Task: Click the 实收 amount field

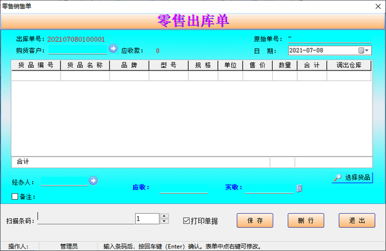Action: coord(270,189)
